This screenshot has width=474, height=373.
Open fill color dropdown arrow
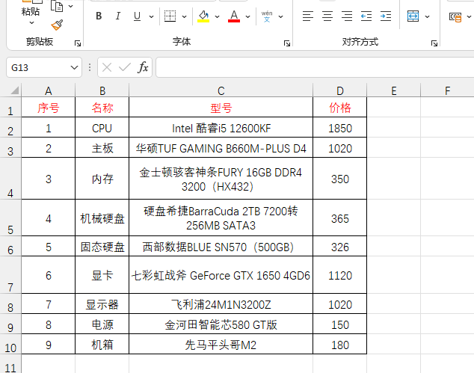[217, 16]
